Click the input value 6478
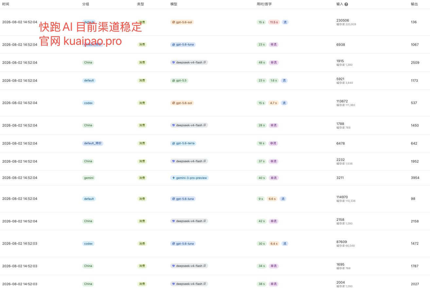This screenshot has width=430, height=297. click(x=341, y=143)
